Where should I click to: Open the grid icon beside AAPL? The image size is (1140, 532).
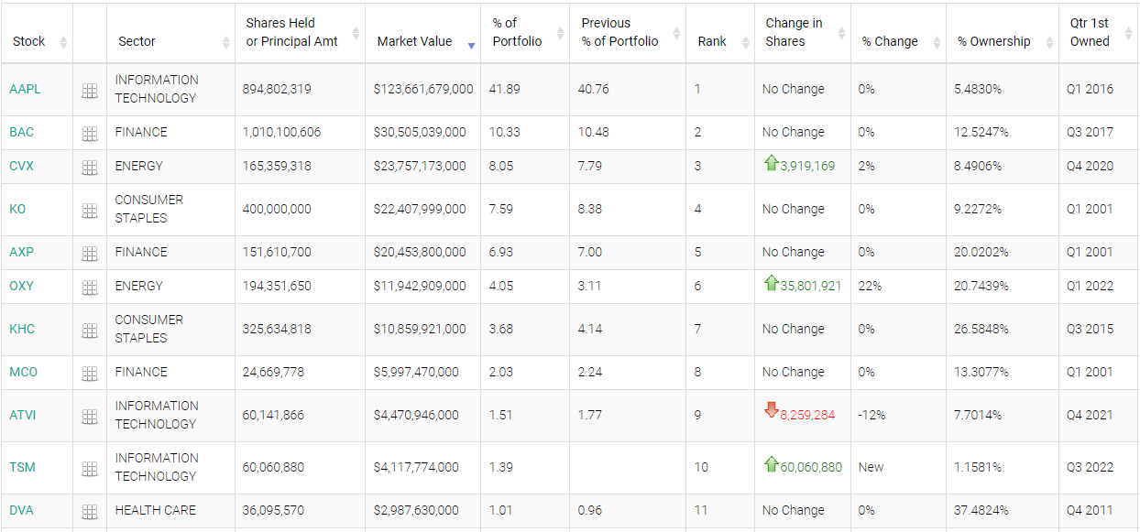[90, 90]
